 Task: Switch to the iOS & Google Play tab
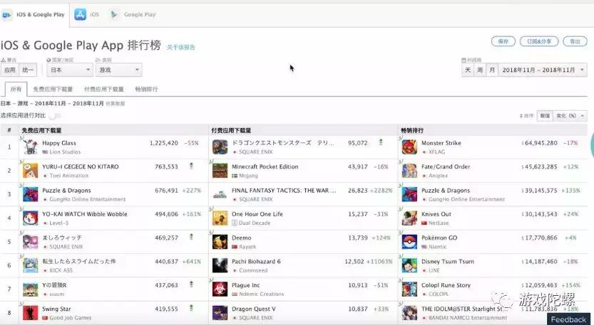point(34,15)
